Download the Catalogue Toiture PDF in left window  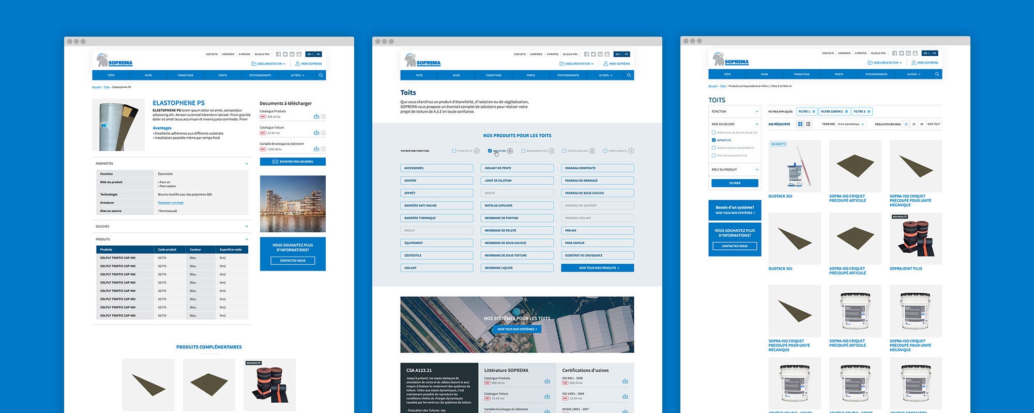[x=316, y=133]
